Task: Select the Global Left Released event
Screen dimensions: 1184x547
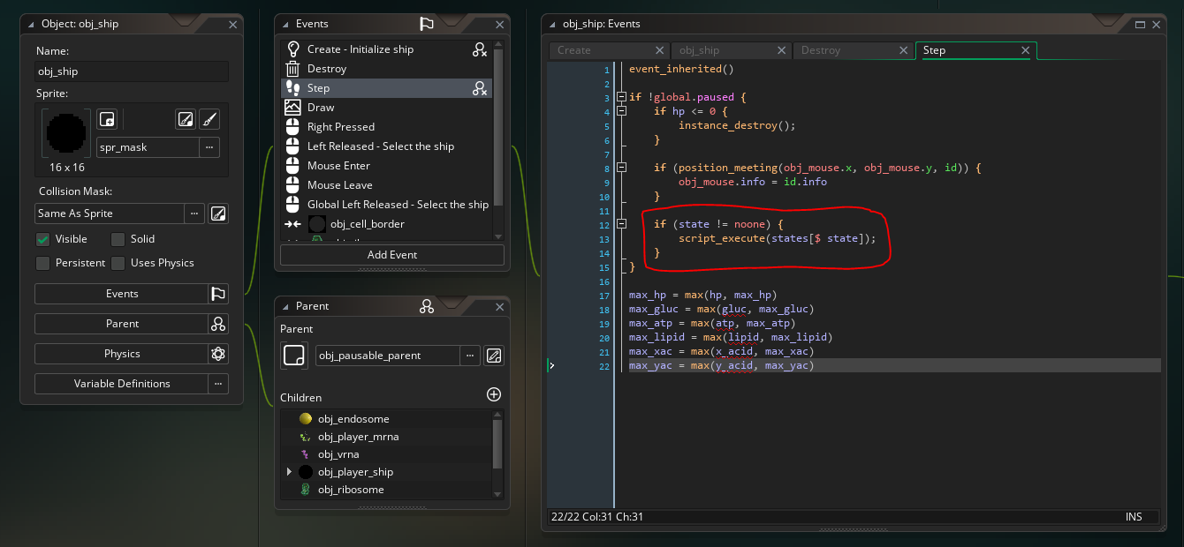Action: click(387, 205)
